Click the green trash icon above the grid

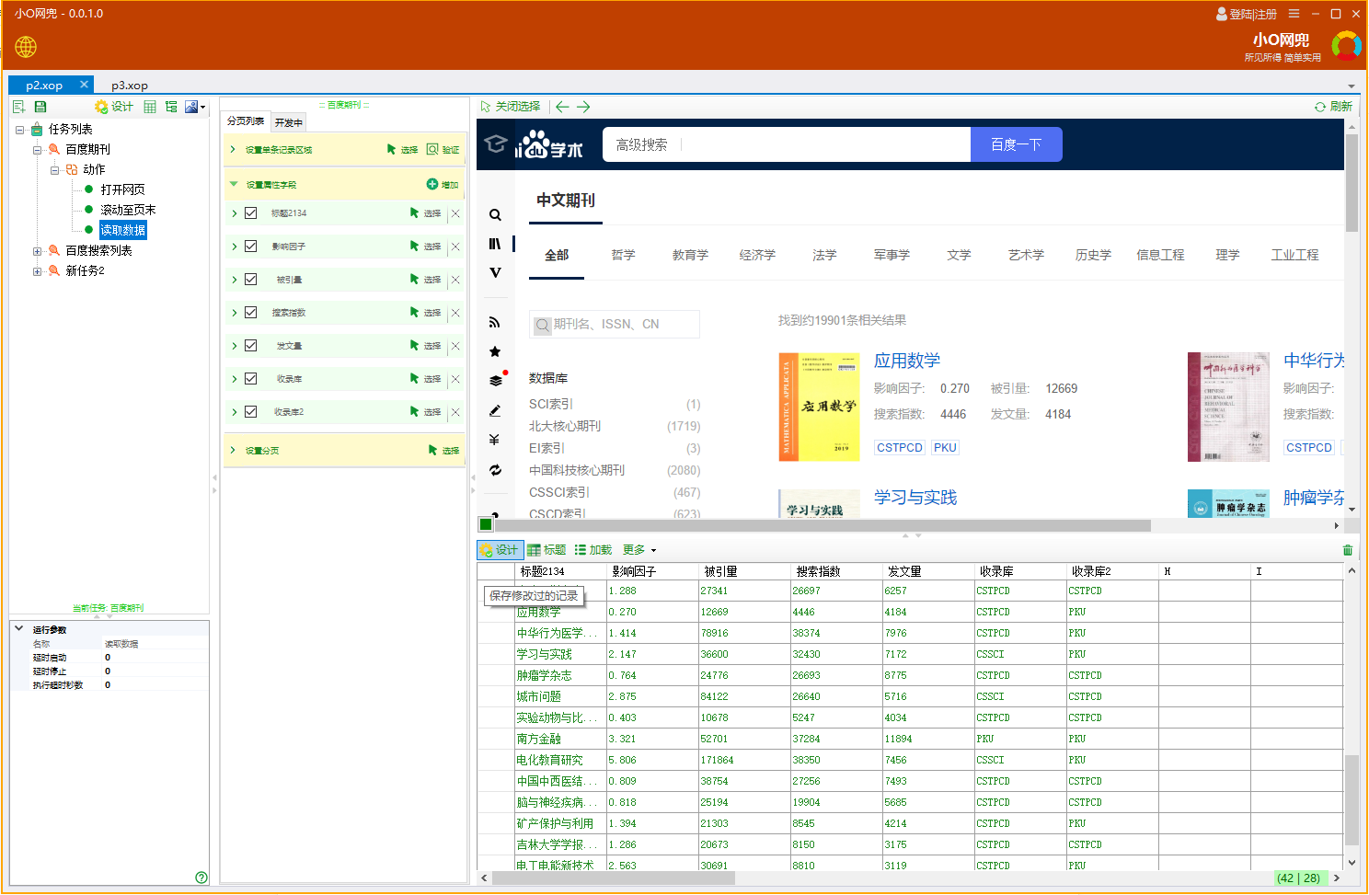pos(1348,550)
